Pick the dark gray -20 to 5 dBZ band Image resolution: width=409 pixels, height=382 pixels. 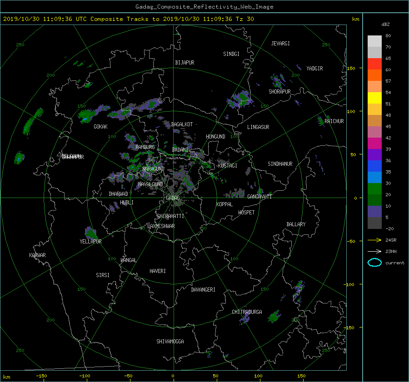(374, 223)
